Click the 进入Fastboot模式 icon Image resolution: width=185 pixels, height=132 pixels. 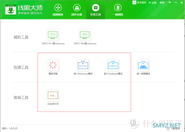[x=113, y=65]
